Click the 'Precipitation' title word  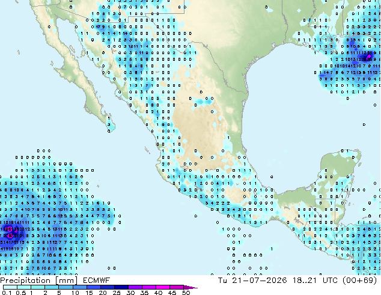tap(25, 281)
